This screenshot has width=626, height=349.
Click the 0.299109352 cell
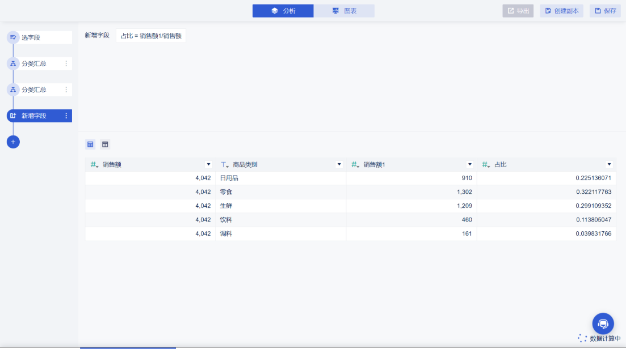(x=547, y=206)
